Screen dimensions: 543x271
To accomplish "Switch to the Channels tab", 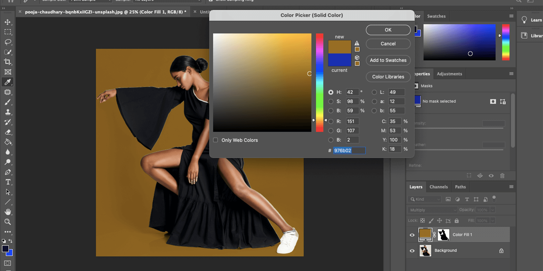I will tap(438, 187).
